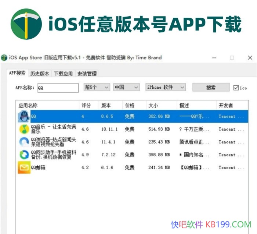257x234 pixels.
Task: Open the 下载应用 tab
Action: pos(64,74)
